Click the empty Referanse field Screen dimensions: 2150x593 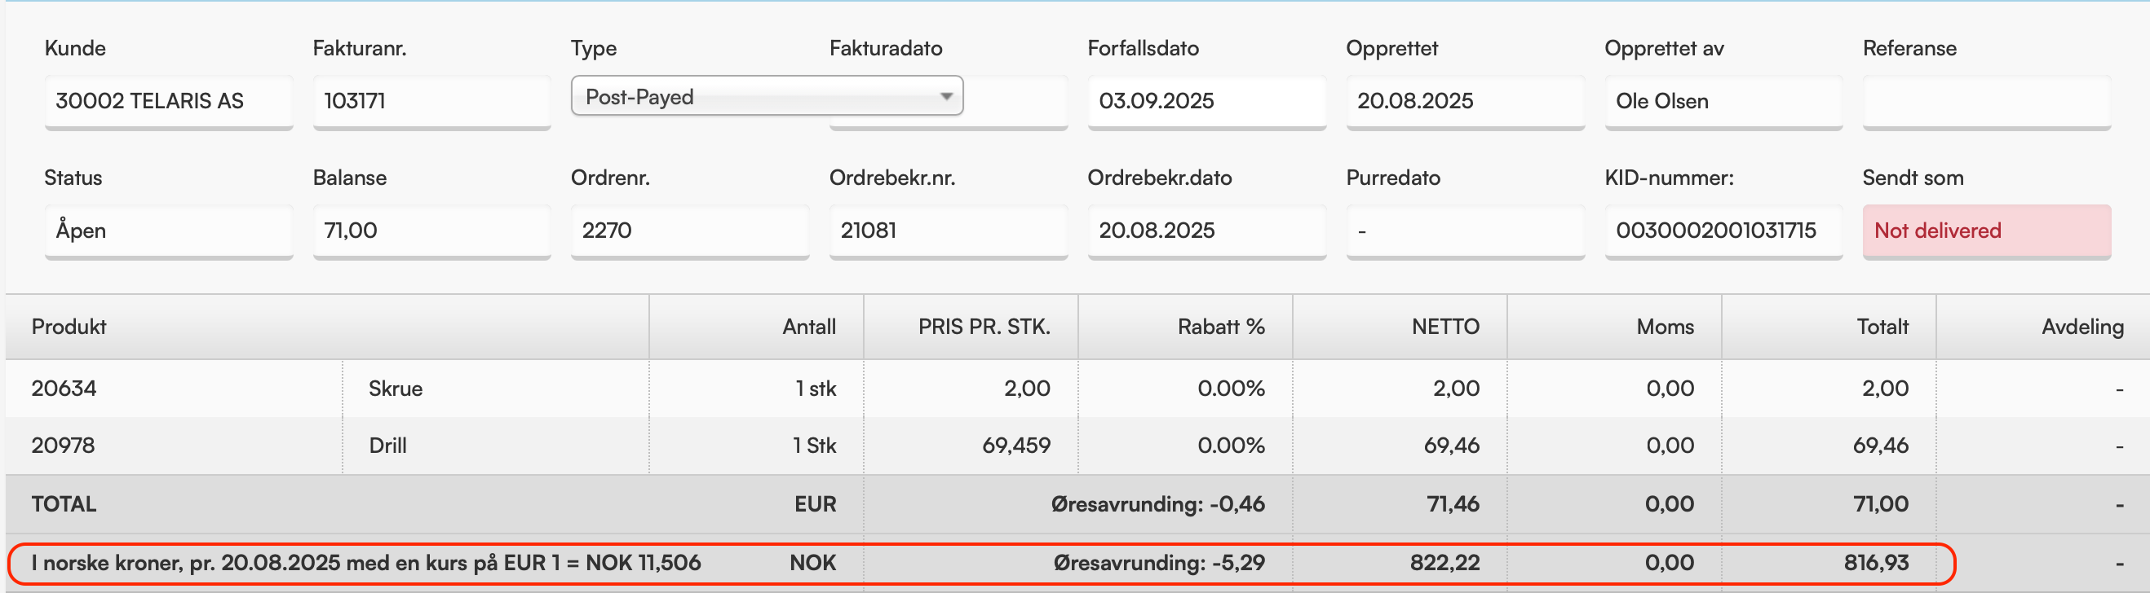coord(1985,101)
